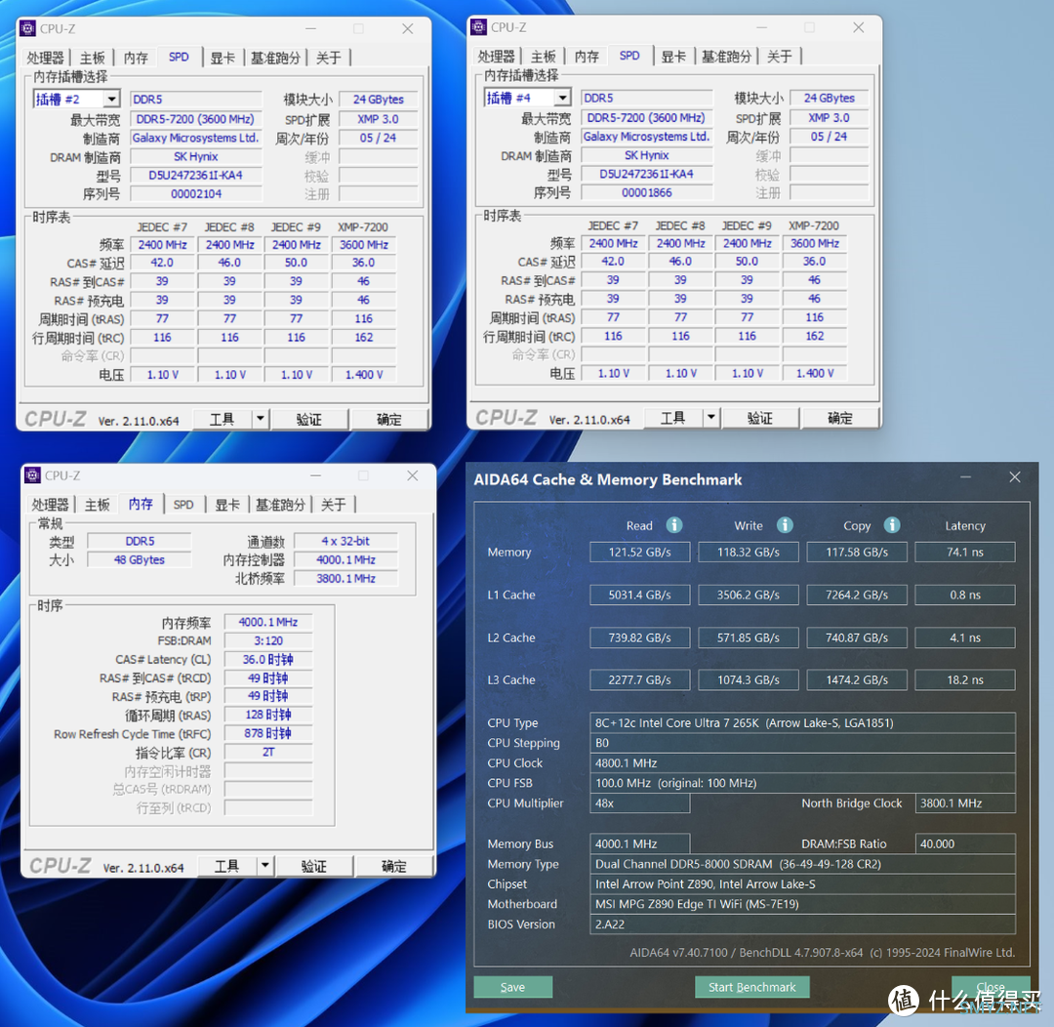Viewport: 1054px width, 1027px height.
Task: Click FSB:DRAM value 3:120
Action: (268, 641)
